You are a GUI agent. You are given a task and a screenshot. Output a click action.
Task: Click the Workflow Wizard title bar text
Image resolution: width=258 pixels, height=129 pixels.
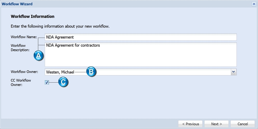(x=17, y=4)
